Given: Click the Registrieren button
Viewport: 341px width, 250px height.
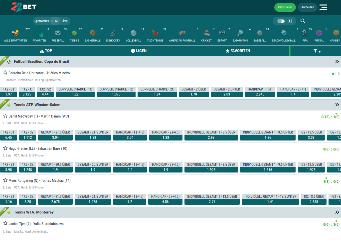Looking at the screenshot, I should [x=285, y=7].
